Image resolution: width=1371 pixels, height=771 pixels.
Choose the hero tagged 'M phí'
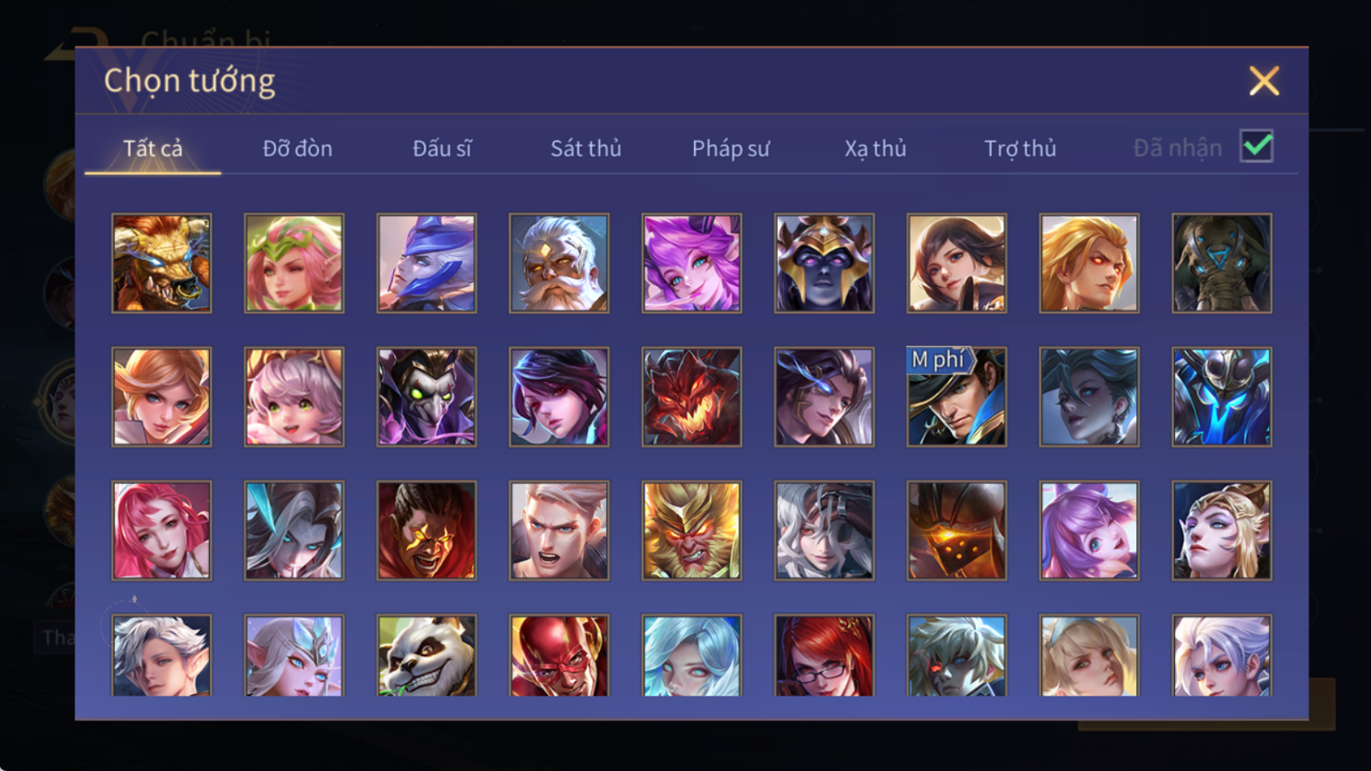coord(956,397)
